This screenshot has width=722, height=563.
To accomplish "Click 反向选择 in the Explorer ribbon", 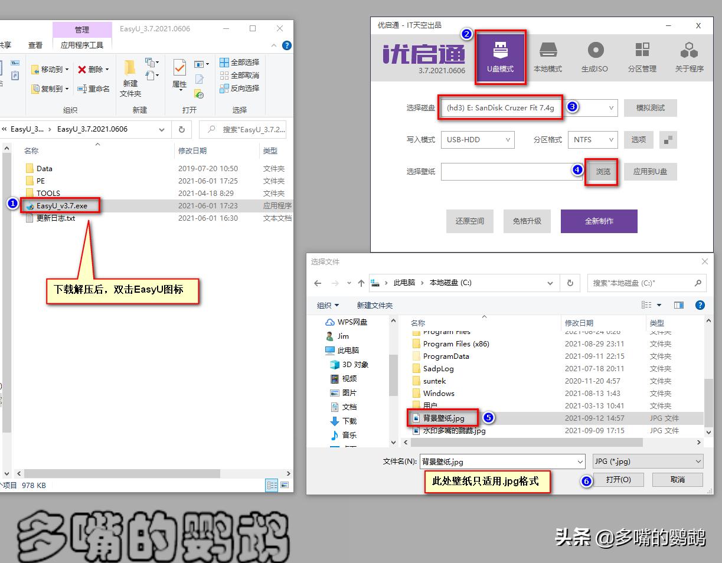I will 239,88.
